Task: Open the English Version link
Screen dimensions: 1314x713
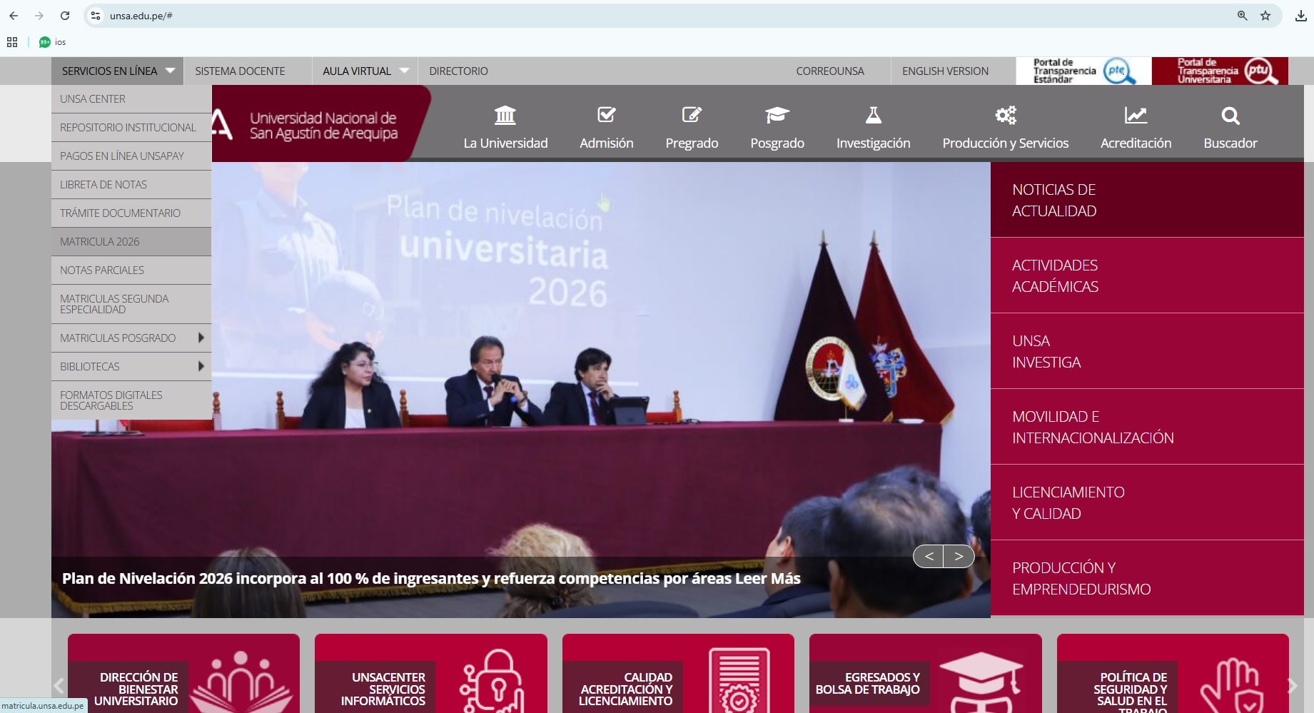Action: (945, 71)
